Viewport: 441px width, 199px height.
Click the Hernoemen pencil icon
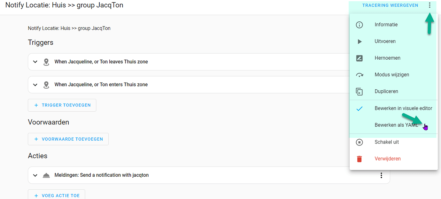[360, 58]
